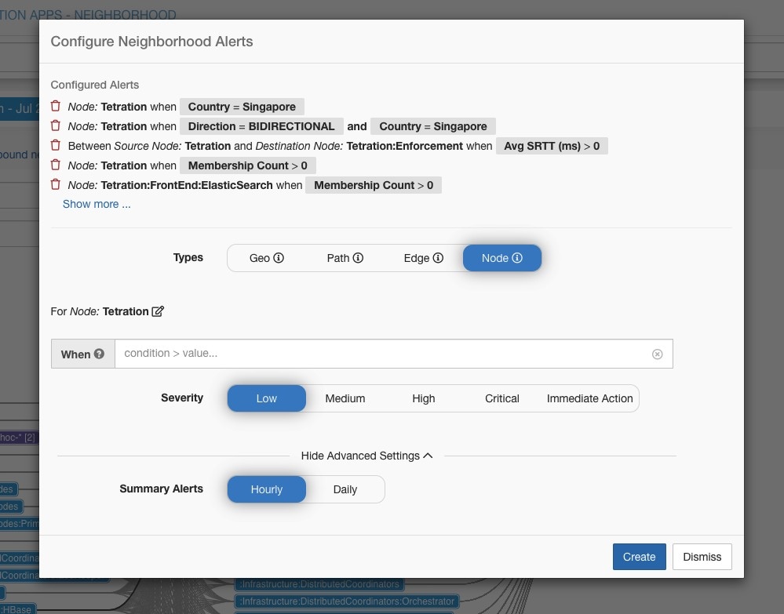Open the When condition help tooltip
This screenshot has width=784, height=614.
click(98, 354)
